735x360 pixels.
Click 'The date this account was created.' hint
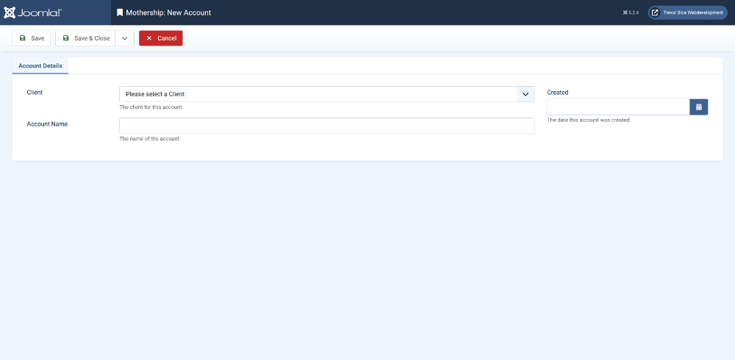coord(589,120)
